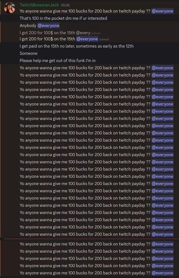
Task: Click @everyone in message right after 'Please help'
Action: pos(162,68)
